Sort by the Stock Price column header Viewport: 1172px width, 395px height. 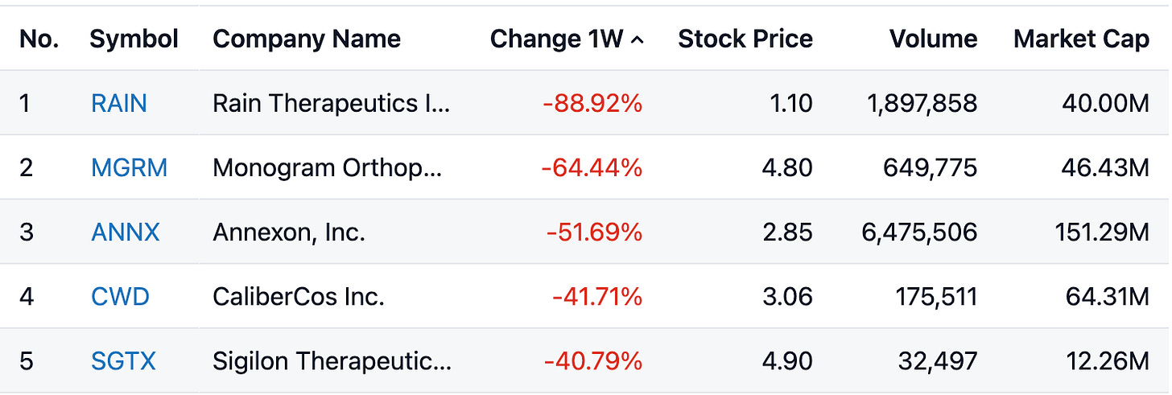click(745, 39)
